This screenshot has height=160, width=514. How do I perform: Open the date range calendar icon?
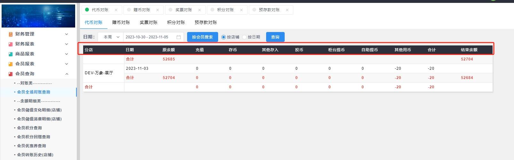pyautogui.click(x=178, y=37)
